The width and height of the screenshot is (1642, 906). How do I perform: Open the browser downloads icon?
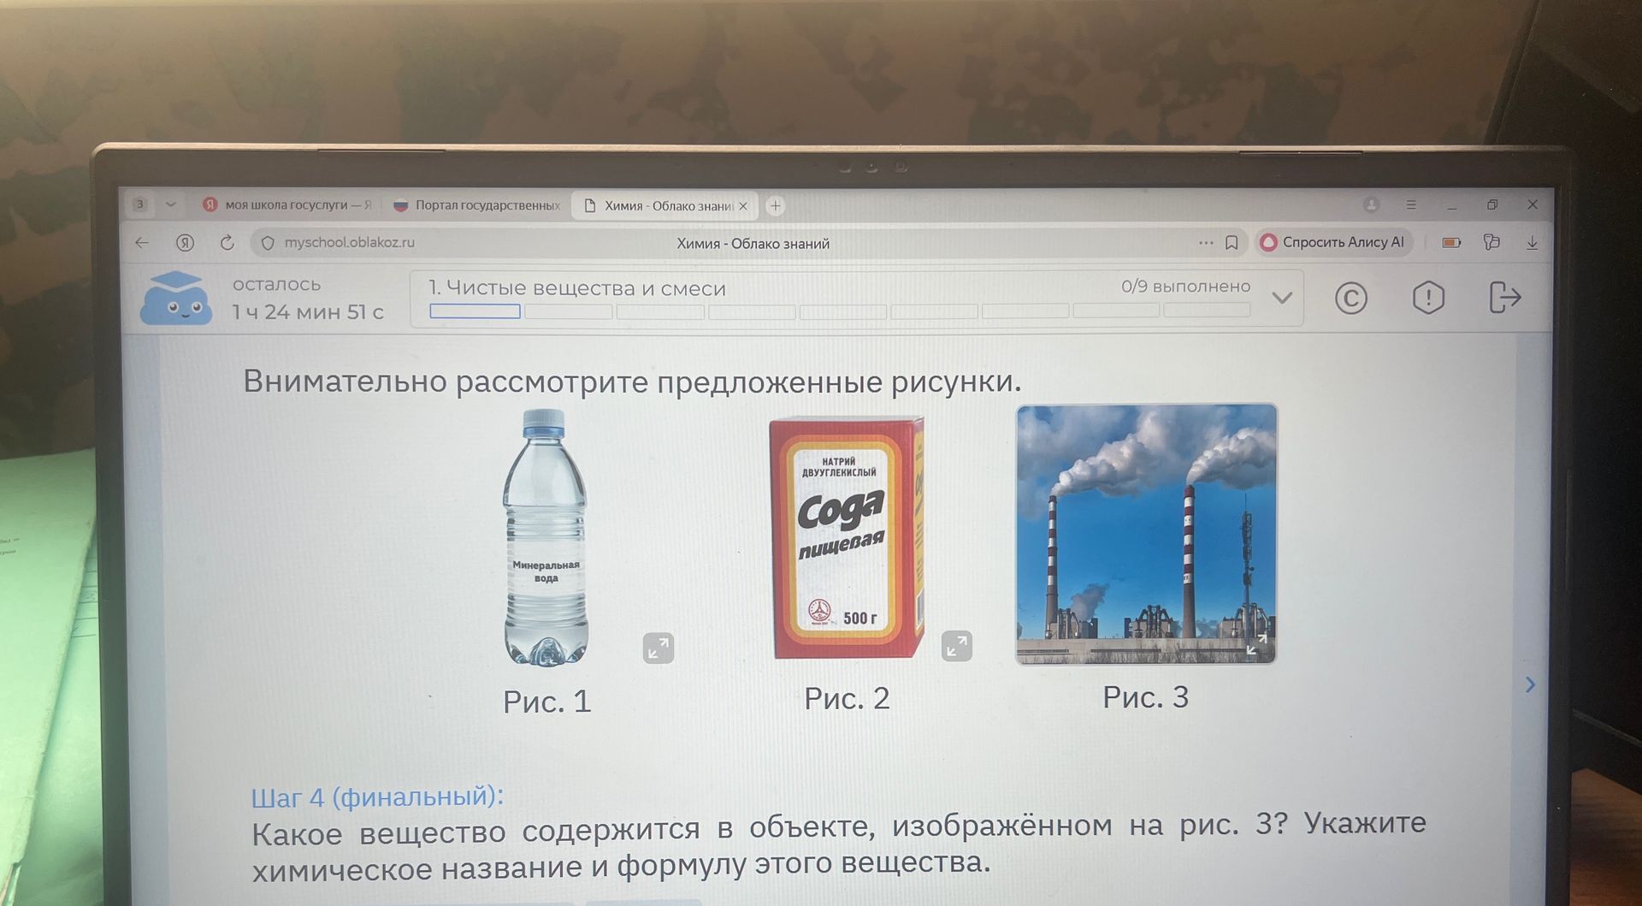pos(1532,243)
